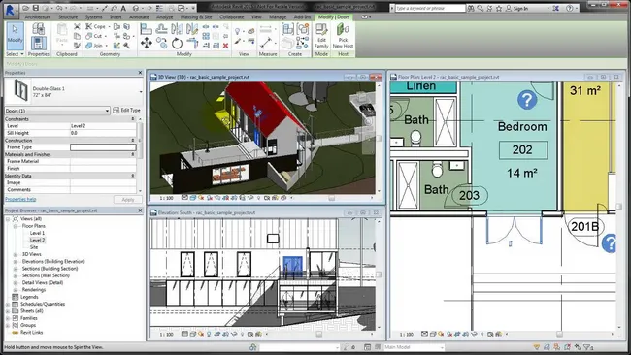
Task: Click the Apply button in Properties
Action: [127, 200]
